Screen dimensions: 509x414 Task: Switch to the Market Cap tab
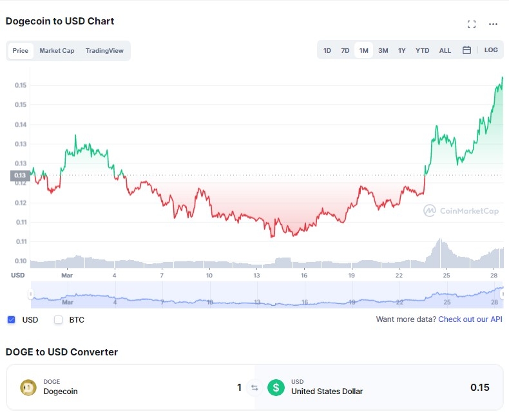click(57, 51)
